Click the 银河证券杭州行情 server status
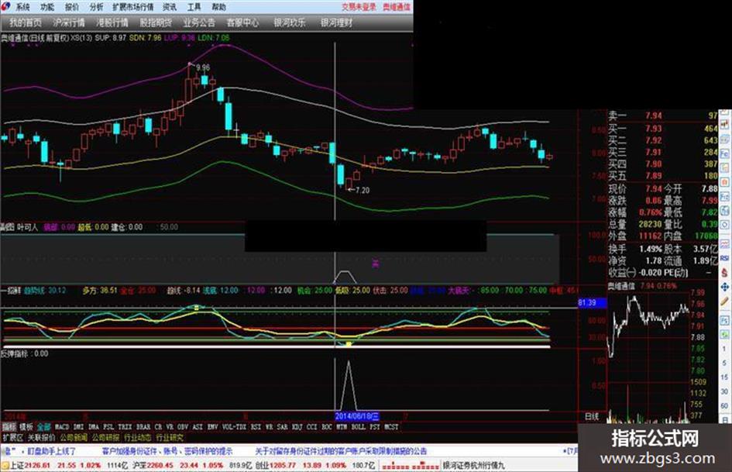732x472 pixels. [x=473, y=466]
